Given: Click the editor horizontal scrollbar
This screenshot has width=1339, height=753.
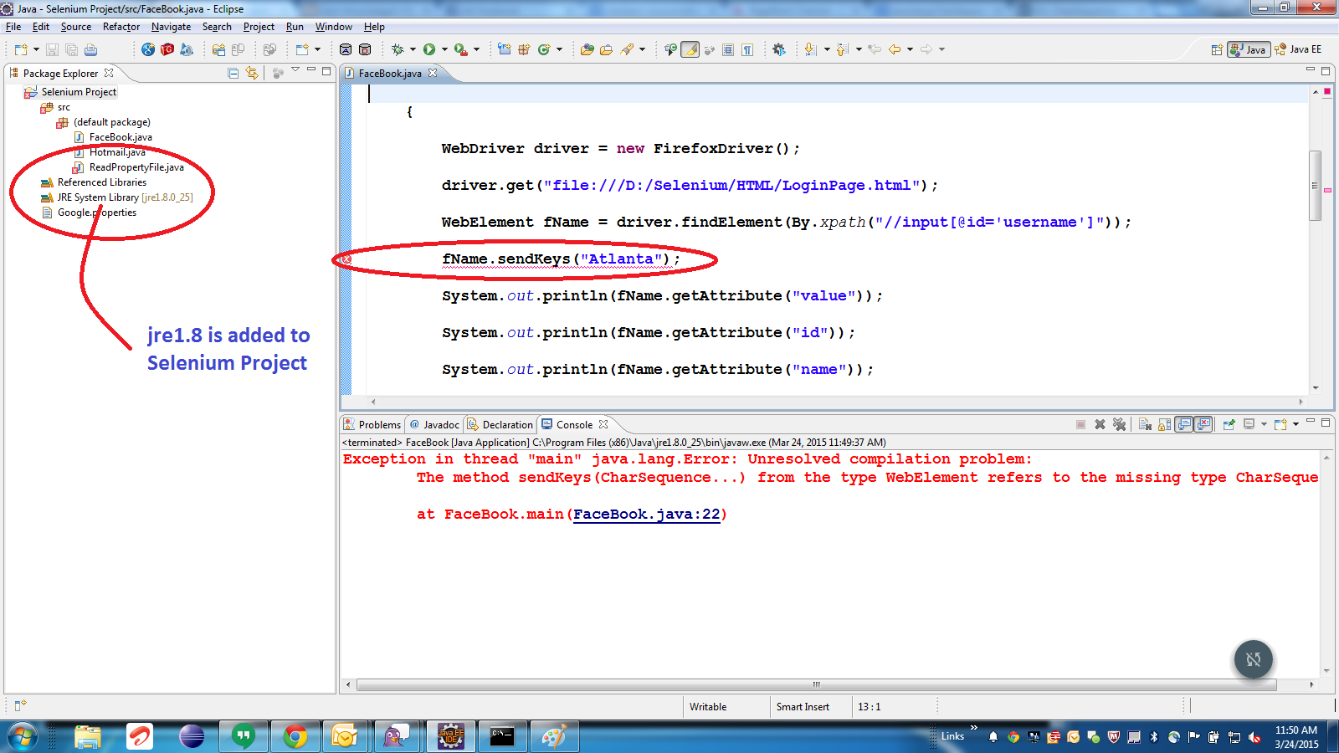Looking at the screenshot, I should pos(837,402).
